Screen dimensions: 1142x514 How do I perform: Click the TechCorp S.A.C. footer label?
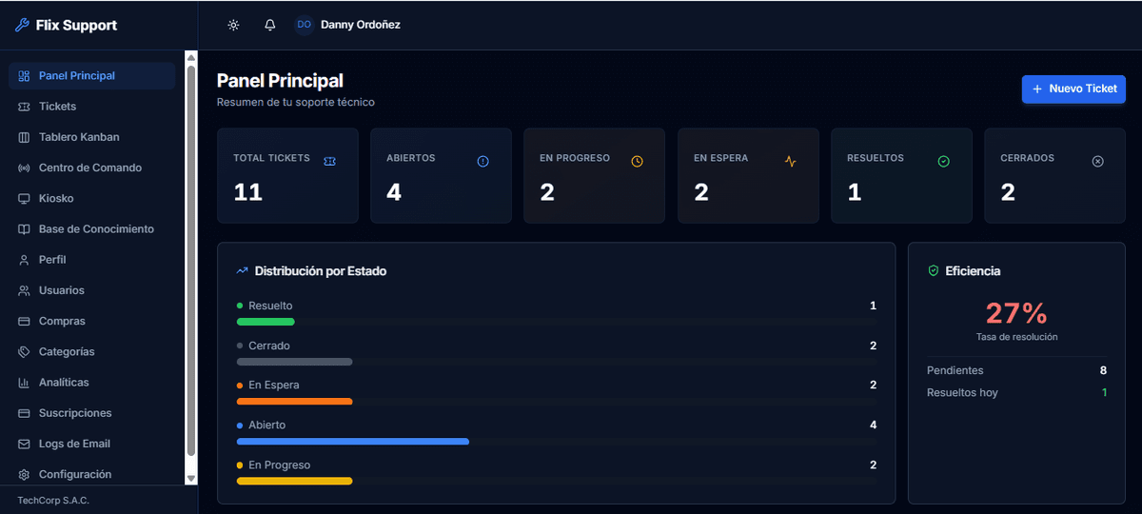(53, 501)
